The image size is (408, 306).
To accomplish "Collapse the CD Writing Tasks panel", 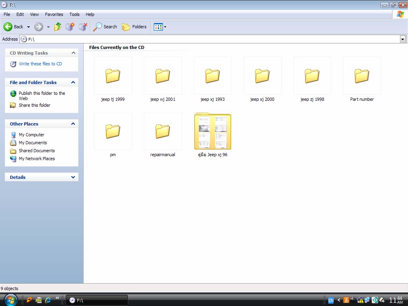I will 73,53.
